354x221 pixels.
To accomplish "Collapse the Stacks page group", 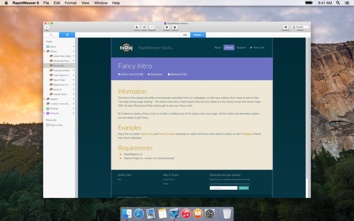I will coord(44,51).
